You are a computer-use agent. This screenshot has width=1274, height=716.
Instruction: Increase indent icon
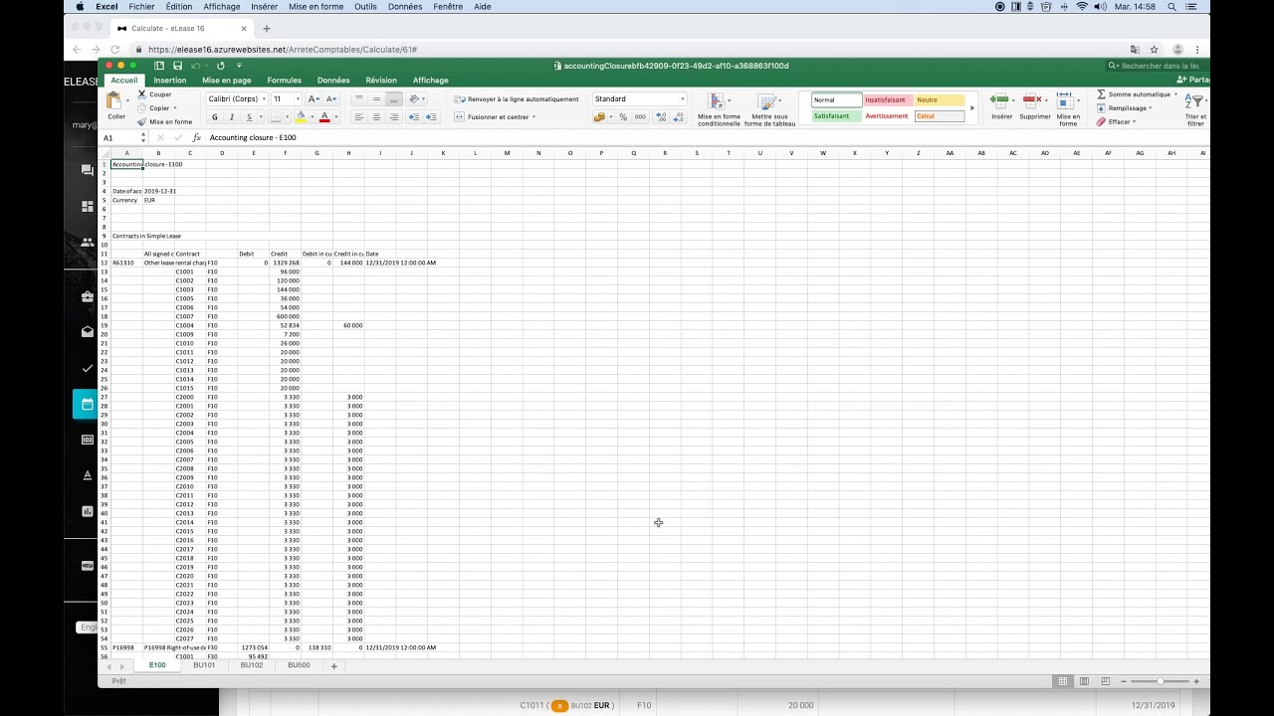coord(431,117)
